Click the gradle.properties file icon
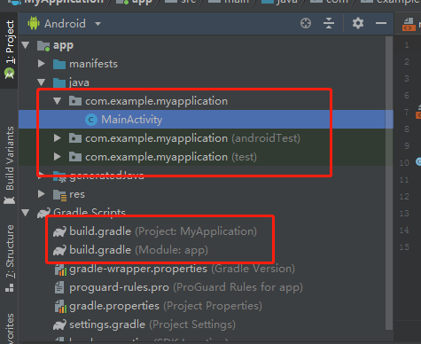 (x=60, y=307)
